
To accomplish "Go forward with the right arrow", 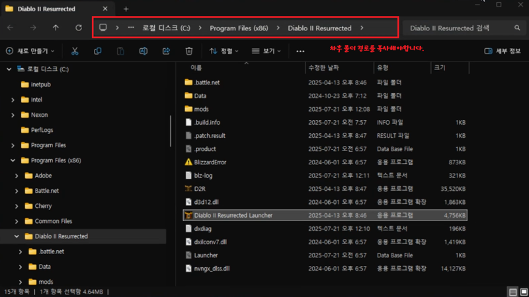I will click(33, 28).
